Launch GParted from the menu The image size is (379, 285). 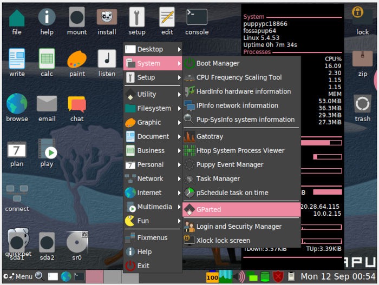coord(241,209)
